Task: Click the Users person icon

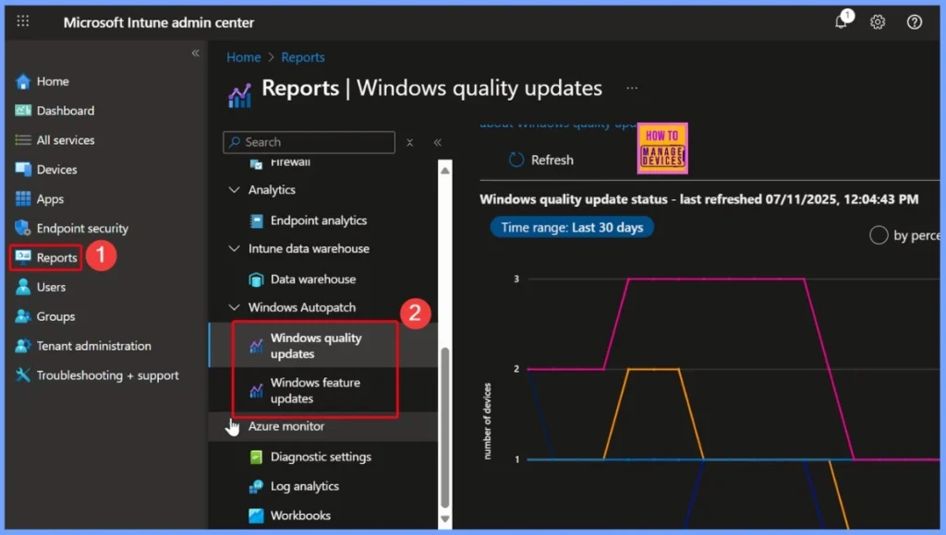Action: (23, 287)
